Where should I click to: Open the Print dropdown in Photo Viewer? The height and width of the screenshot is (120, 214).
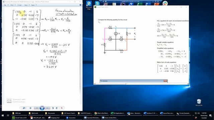13,5
